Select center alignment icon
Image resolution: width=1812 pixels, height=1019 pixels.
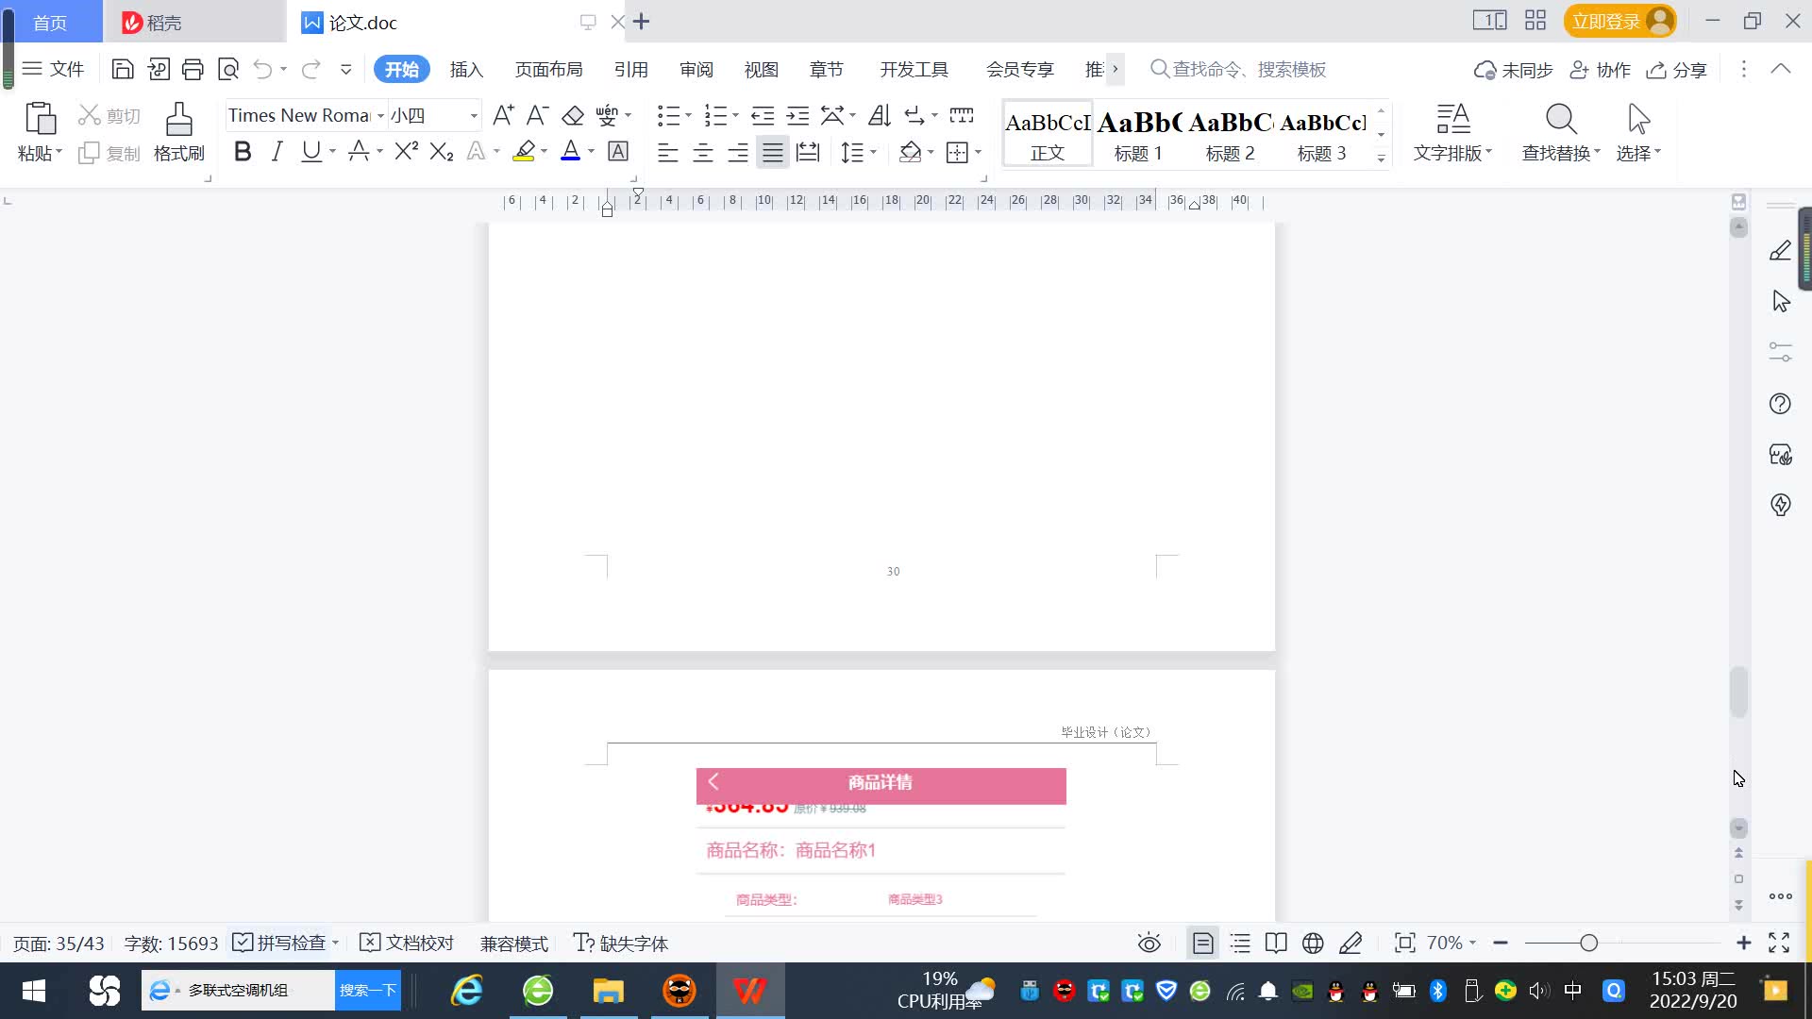coord(702,153)
